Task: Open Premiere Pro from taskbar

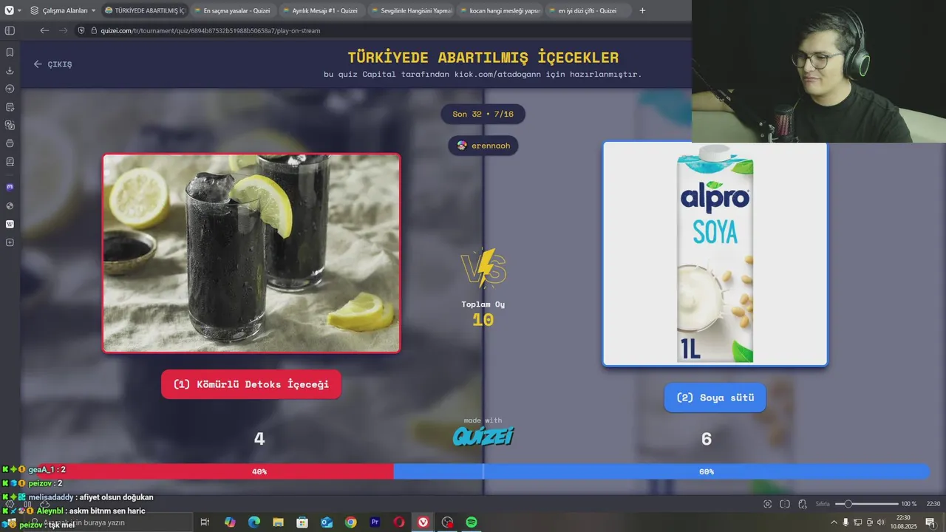Action: click(x=375, y=522)
